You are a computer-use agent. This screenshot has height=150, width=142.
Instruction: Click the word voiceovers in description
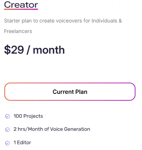[67, 21]
